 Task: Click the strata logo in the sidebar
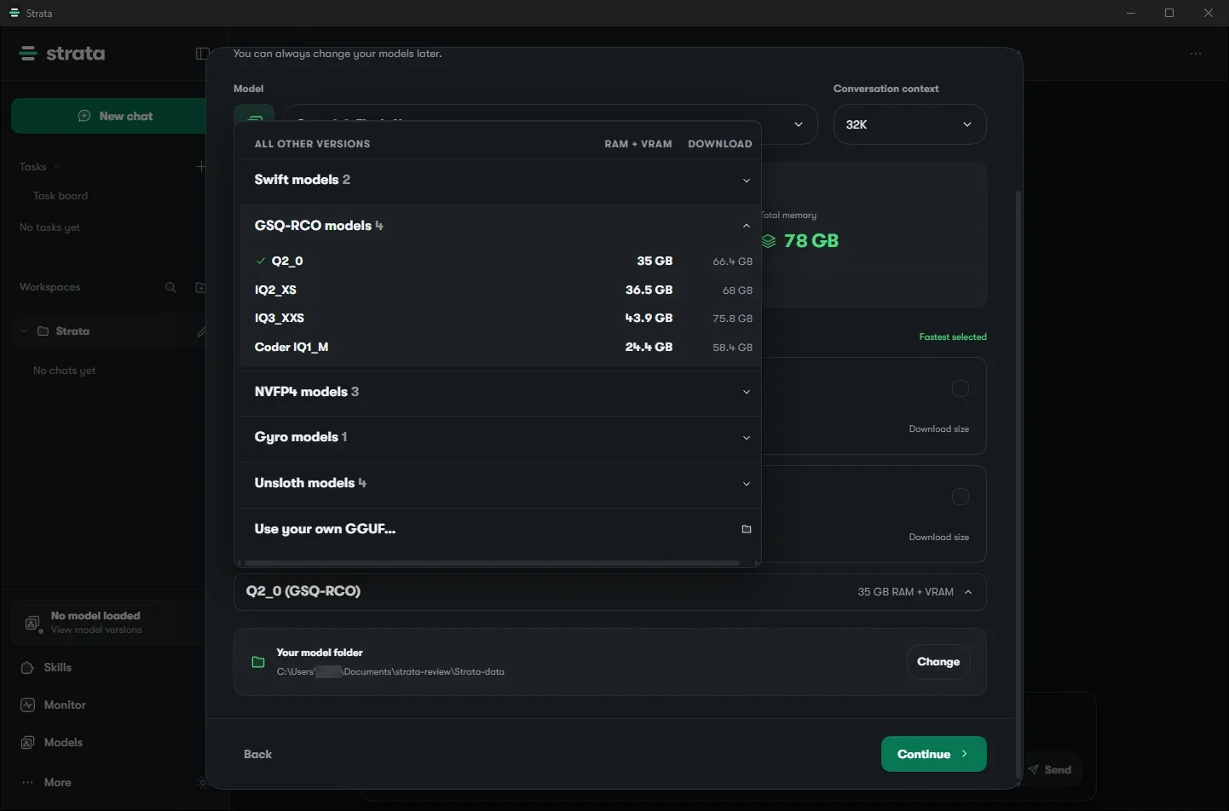pos(62,54)
